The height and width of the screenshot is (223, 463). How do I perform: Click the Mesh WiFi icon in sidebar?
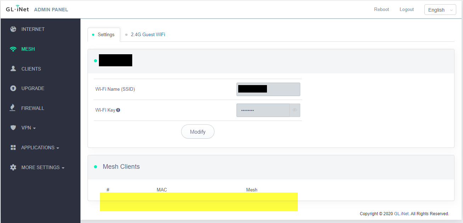[13, 49]
